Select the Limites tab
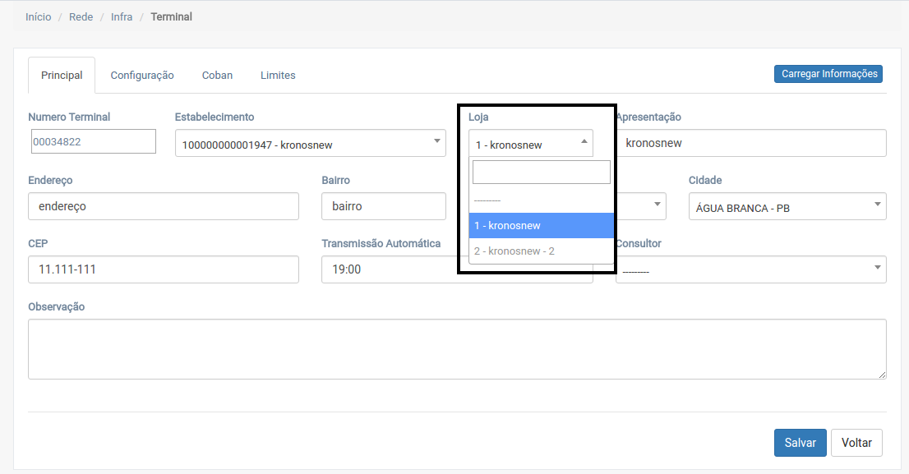 click(278, 75)
